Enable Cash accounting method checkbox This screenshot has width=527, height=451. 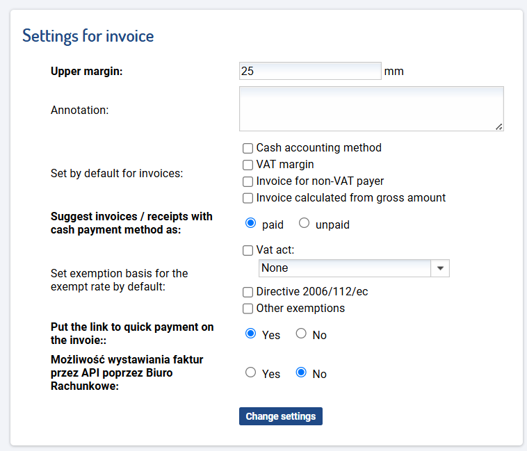[248, 148]
